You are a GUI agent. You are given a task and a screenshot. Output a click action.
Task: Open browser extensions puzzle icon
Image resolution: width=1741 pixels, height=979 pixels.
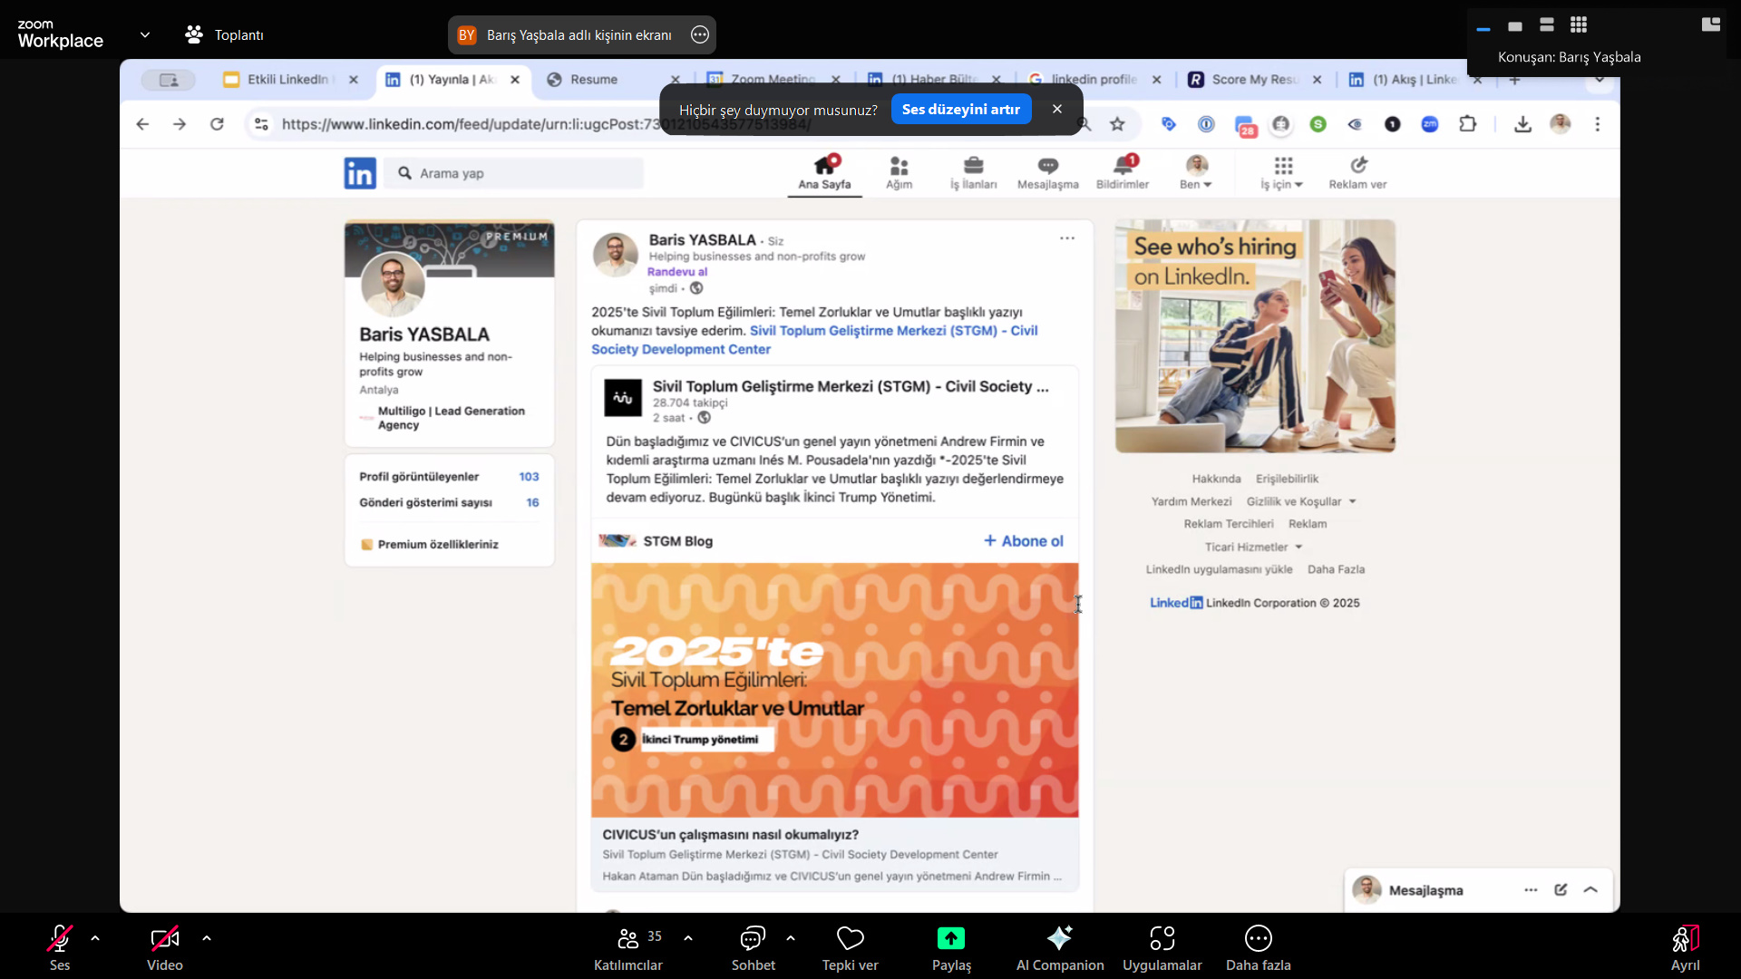(1468, 124)
